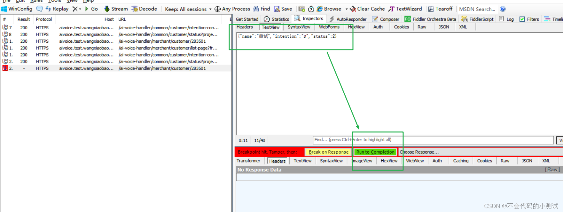
Task: Select request TextView inspector tab
Action: pyautogui.click(x=270, y=27)
